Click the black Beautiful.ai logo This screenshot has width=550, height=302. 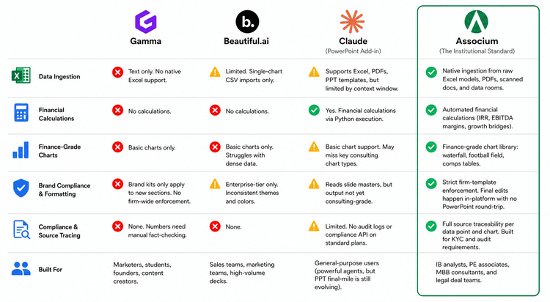(x=247, y=22)
